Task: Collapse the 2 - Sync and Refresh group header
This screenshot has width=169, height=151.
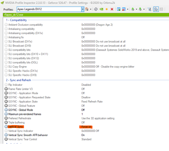Action: coord(18,80)
